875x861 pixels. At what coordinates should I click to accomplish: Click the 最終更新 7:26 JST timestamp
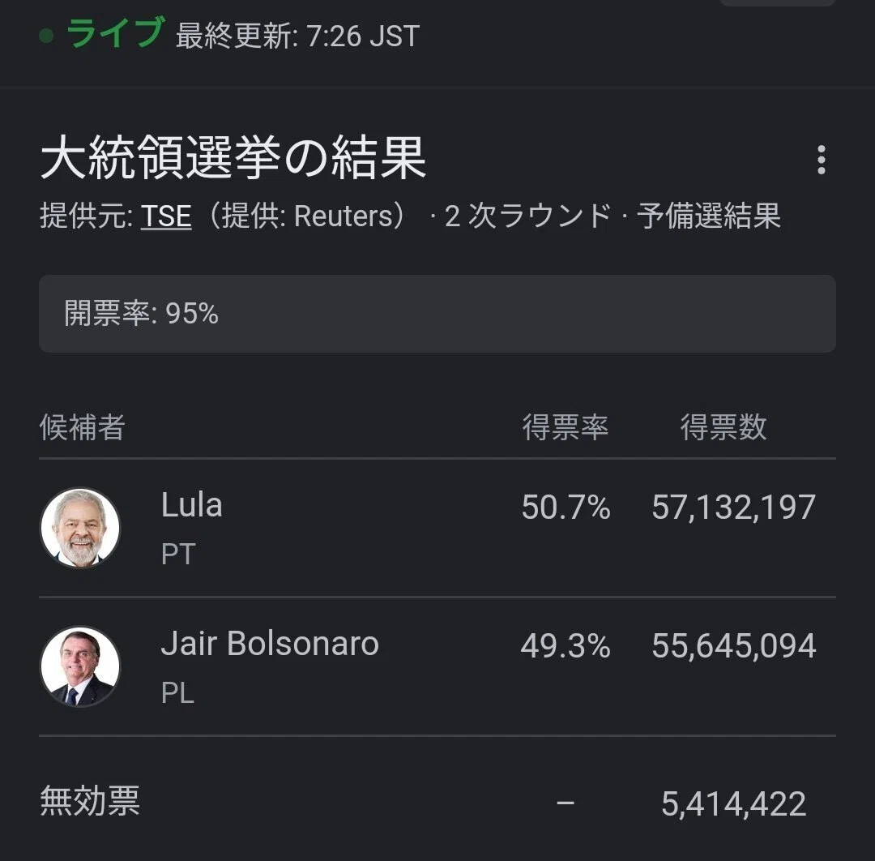point(297,36)
